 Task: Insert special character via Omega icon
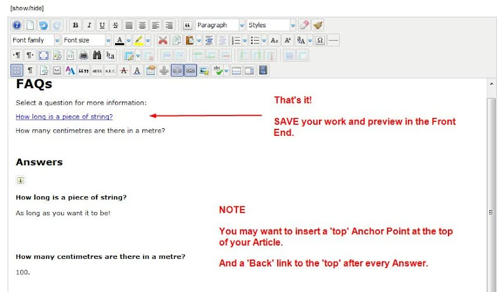(320, 40)
